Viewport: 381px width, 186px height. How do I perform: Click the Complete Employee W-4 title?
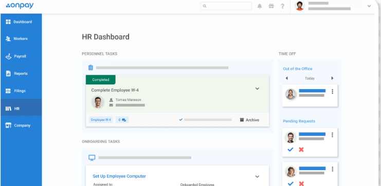(x=115, y=90)
